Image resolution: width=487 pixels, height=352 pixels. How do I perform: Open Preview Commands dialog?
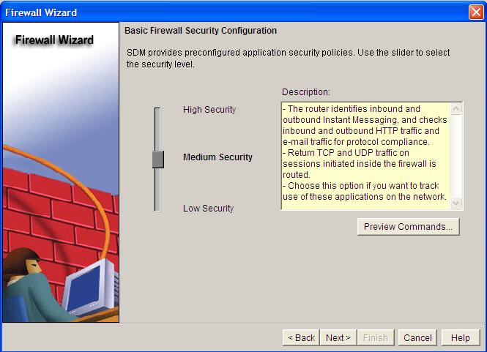(408, 227)
